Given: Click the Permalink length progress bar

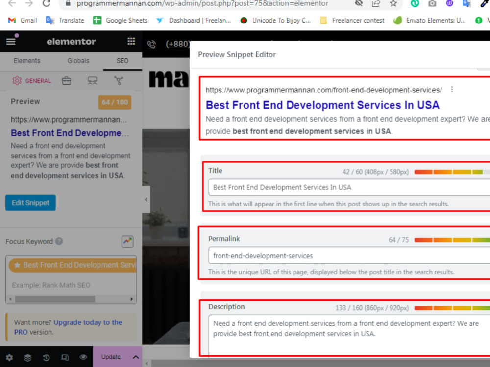Looking at the screenshot, I should point(452,240).
